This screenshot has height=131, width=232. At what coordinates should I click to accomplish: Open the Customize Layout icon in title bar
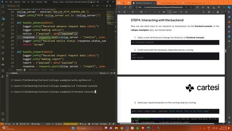point(98,2)
